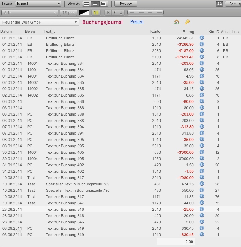Screen dimensions: 241x247
Task: Click the Konto column header
Action: point(155,31)
